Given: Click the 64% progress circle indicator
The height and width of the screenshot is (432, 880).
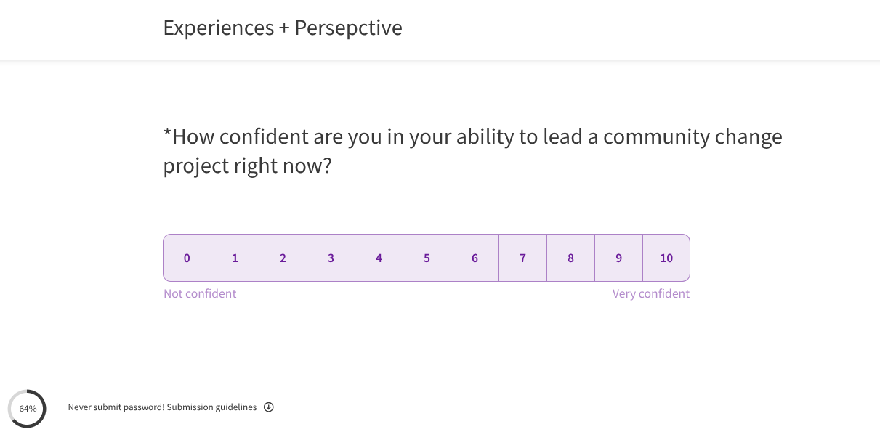Looking at the screenshot, I should (x=28, y=409).
